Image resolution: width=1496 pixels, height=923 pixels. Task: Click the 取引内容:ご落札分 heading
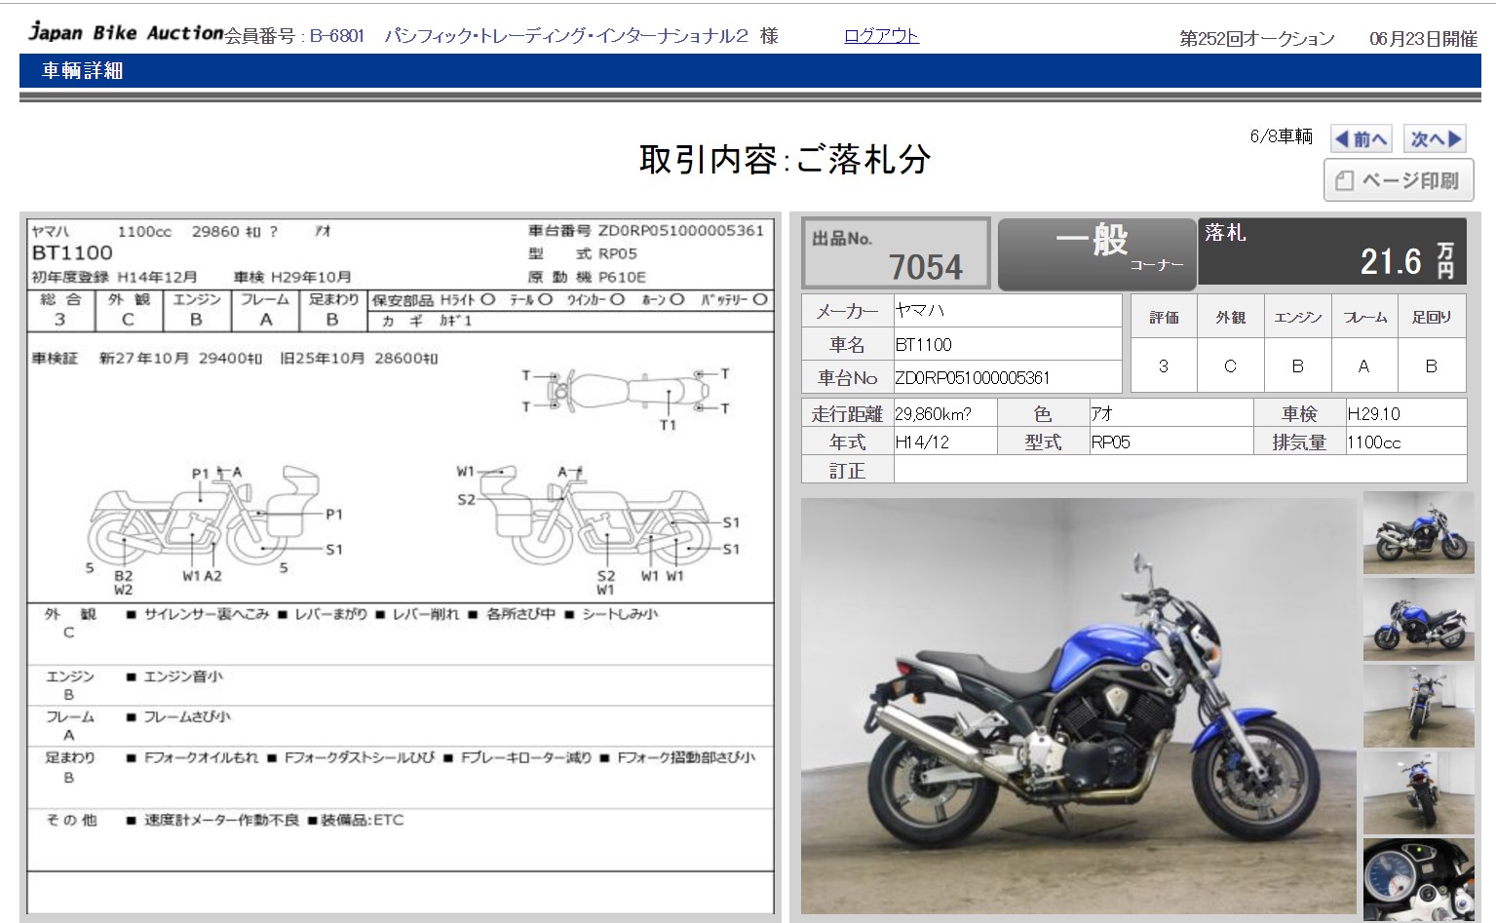click(x=786, y=159)
